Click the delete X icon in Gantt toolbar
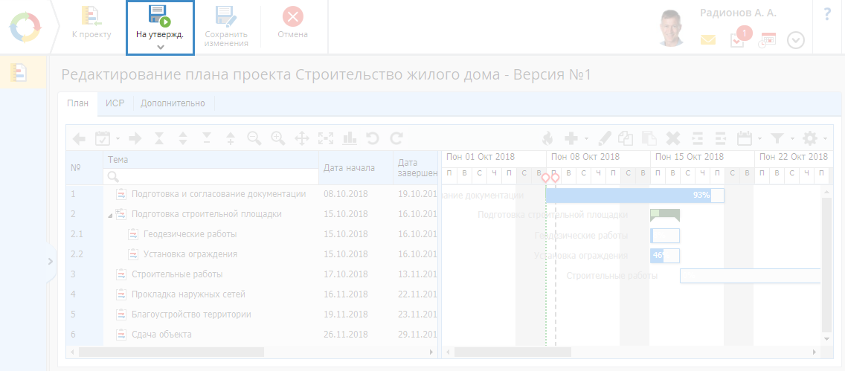This screenshot has height=371, width=845. point(673,138)
